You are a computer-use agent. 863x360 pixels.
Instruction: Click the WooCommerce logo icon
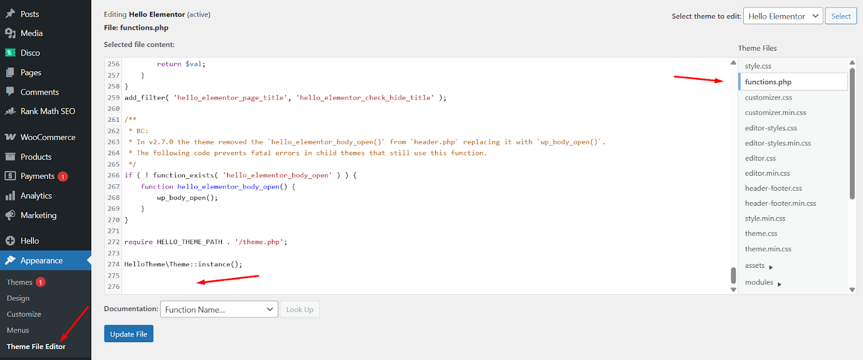pyautogui.click(x=10, y=137)
